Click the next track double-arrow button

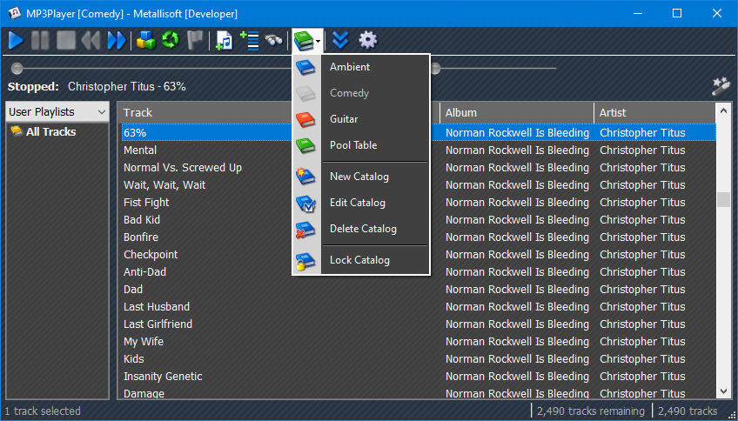[x=116, y=40]
